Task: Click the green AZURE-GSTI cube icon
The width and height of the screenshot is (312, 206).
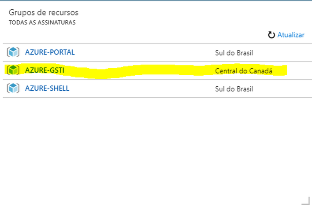Action: tap(13, 70)
